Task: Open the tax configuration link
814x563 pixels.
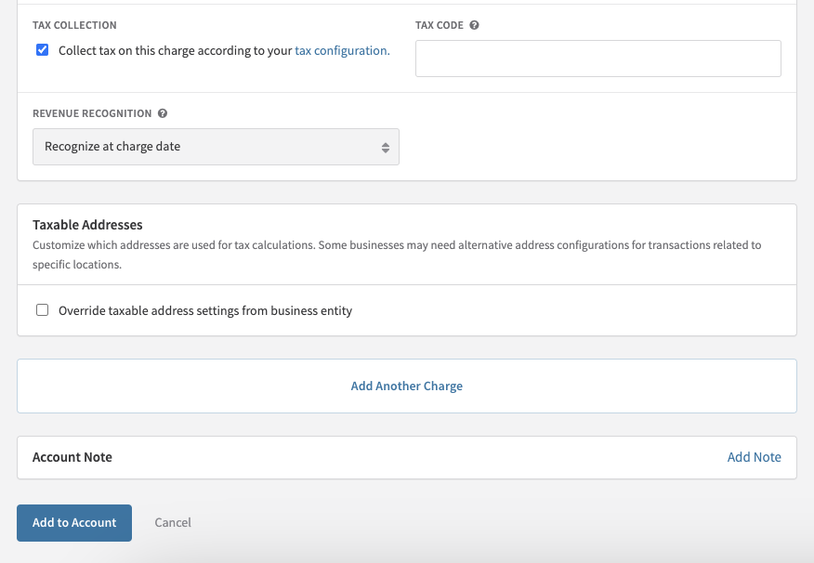Action: (x=342, y=50)
